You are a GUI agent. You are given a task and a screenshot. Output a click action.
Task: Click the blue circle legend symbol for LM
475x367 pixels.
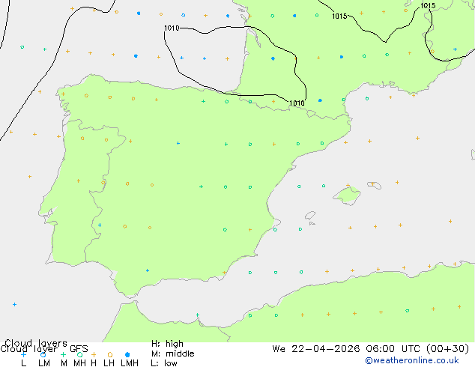tap(43, 354)
